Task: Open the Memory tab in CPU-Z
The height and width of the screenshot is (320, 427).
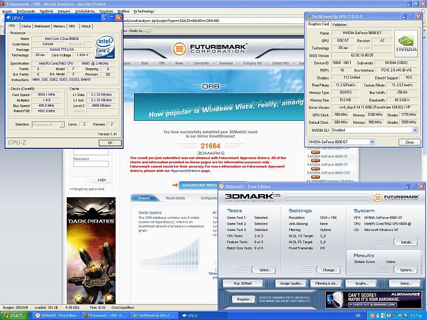Action: coord(59,26)
